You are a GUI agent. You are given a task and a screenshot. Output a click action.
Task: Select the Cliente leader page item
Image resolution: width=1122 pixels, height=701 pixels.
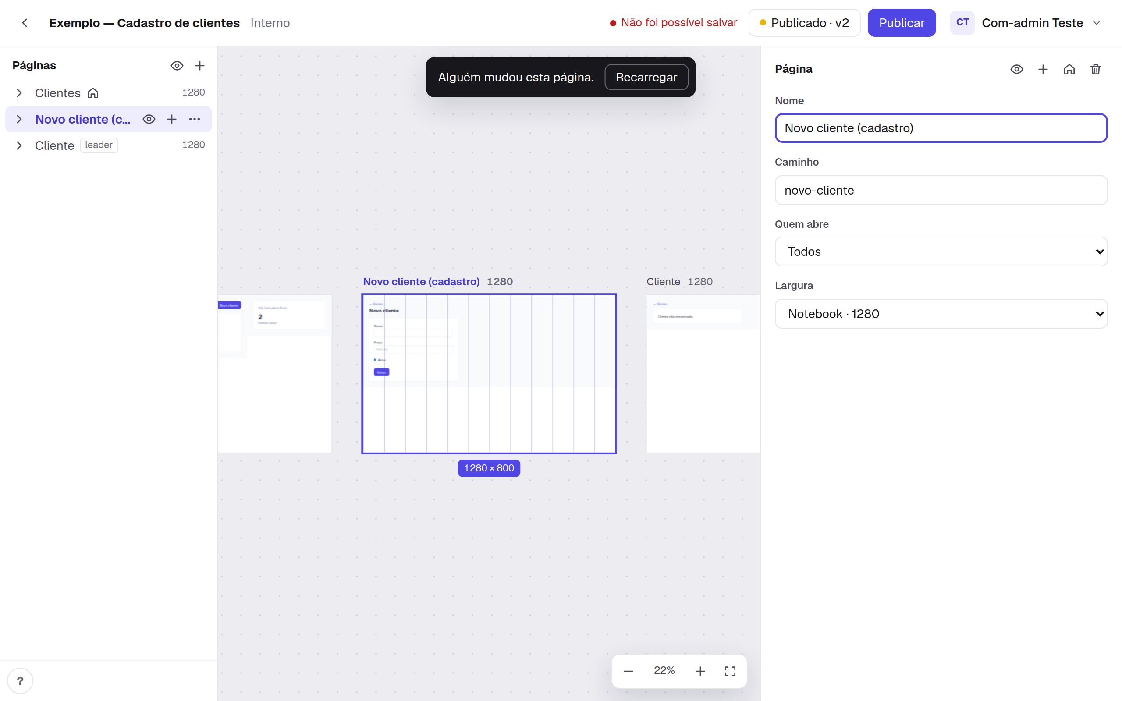(x=109, y=145)
